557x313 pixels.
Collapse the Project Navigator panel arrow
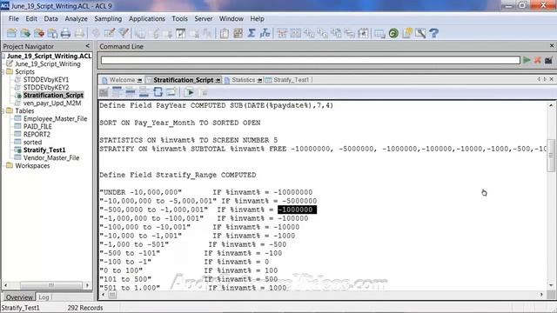(87, 46)
